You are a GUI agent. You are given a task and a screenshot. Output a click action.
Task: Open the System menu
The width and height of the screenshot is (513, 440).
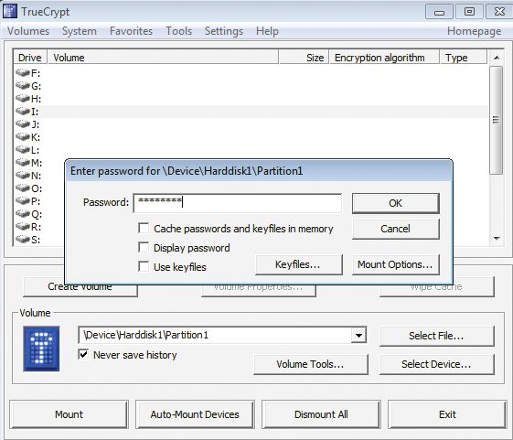pos(80,31)
